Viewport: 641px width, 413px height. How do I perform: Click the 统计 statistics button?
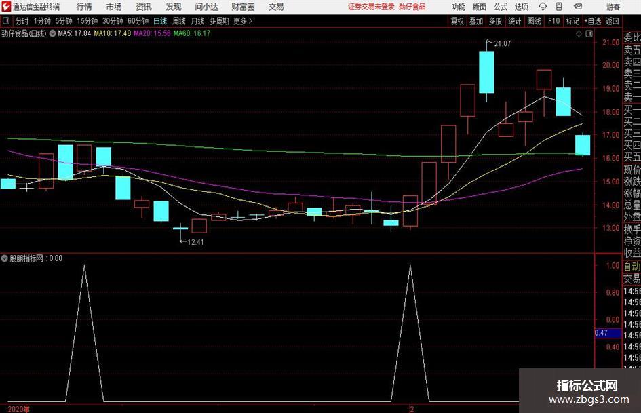tap(515, 21)
